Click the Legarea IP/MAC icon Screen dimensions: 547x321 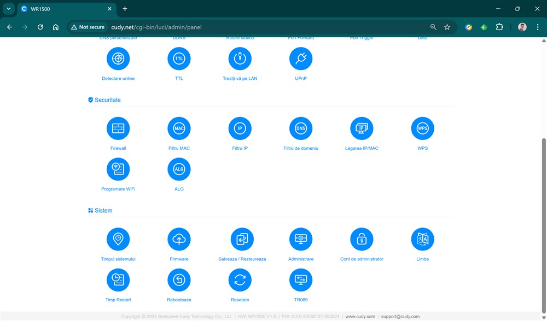tap(362, 129)
